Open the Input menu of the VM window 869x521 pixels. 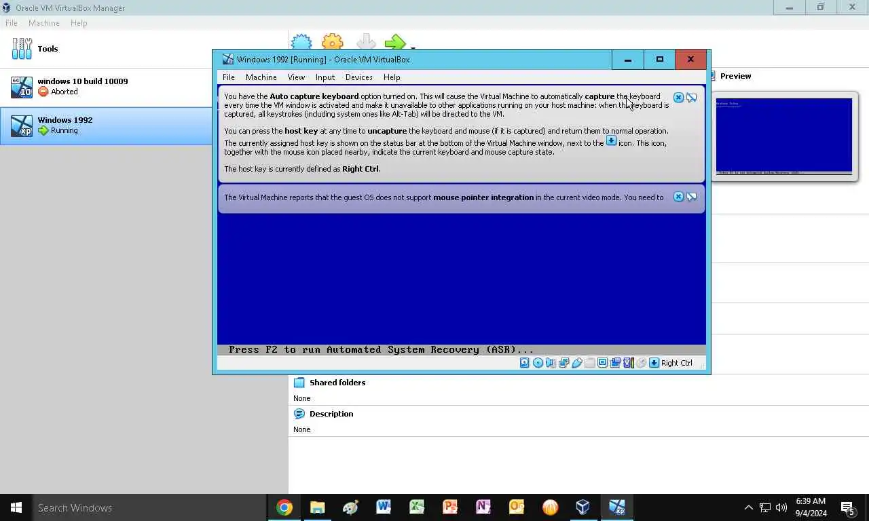tap(325, 77)
